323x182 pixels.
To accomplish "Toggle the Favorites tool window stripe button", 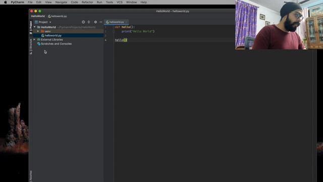I will click(x=31, y=176).
